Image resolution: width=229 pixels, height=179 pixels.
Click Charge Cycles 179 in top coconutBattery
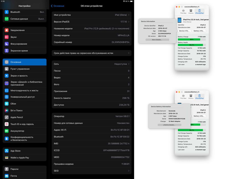pos(192,57)
